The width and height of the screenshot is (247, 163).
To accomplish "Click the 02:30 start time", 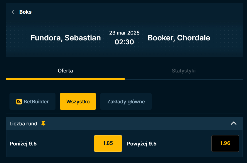I will point(124,42).
